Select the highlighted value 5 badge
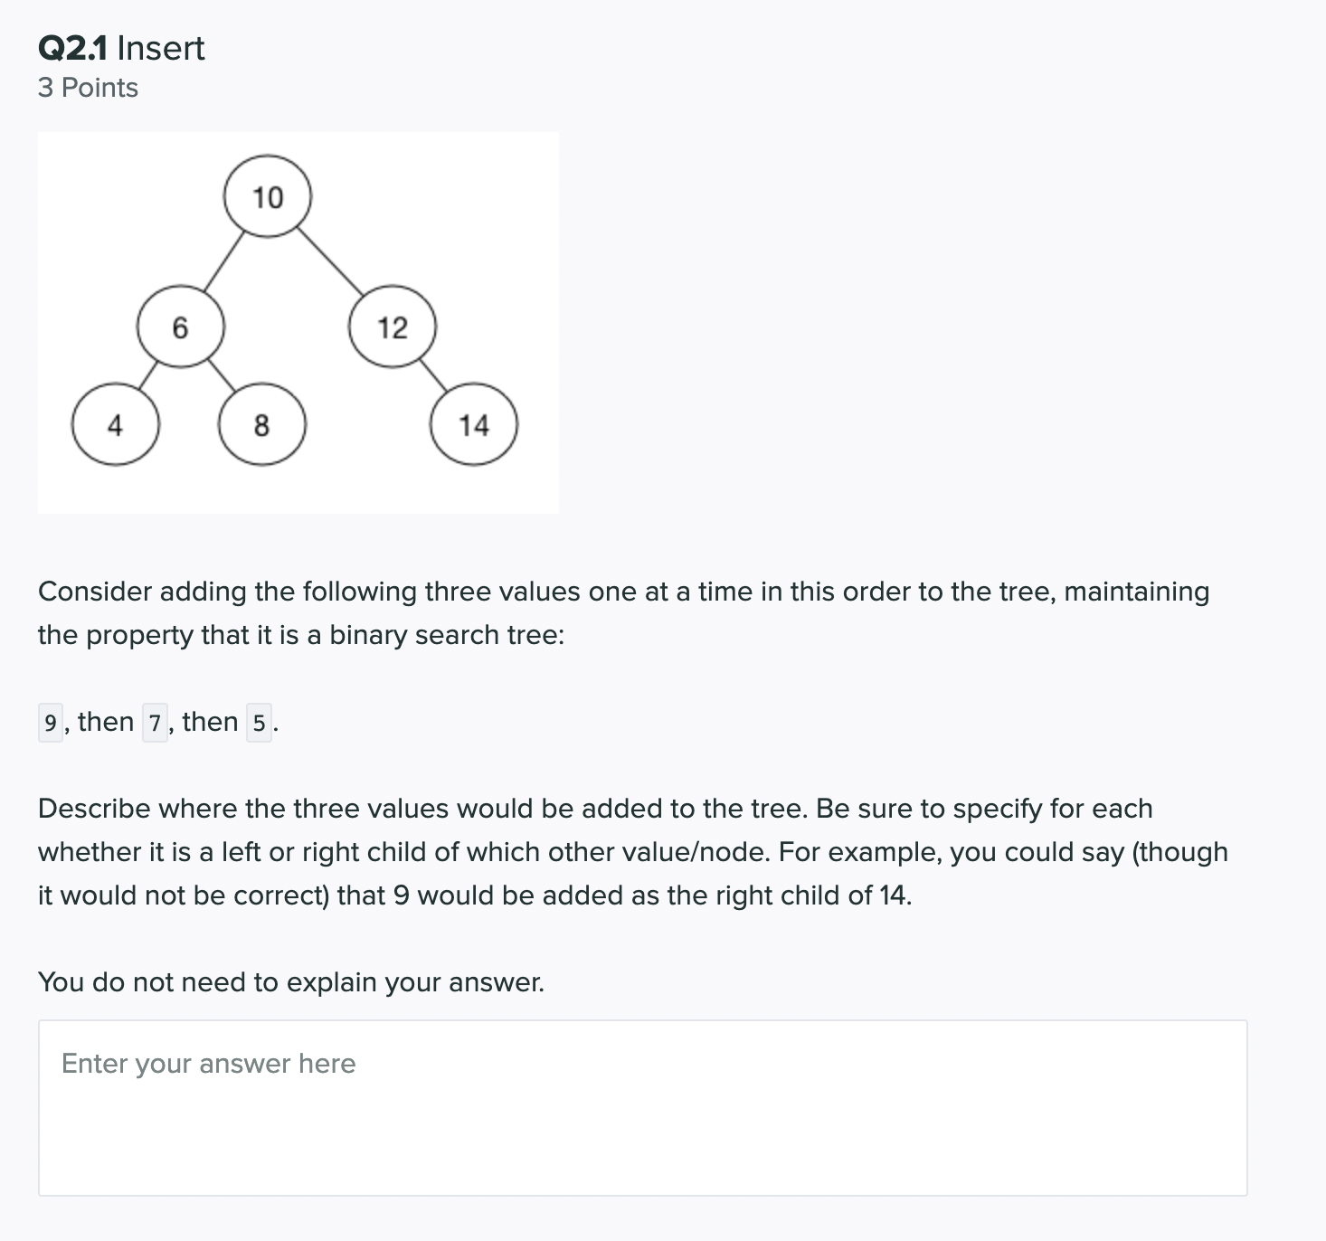 (x=260, y=721)
